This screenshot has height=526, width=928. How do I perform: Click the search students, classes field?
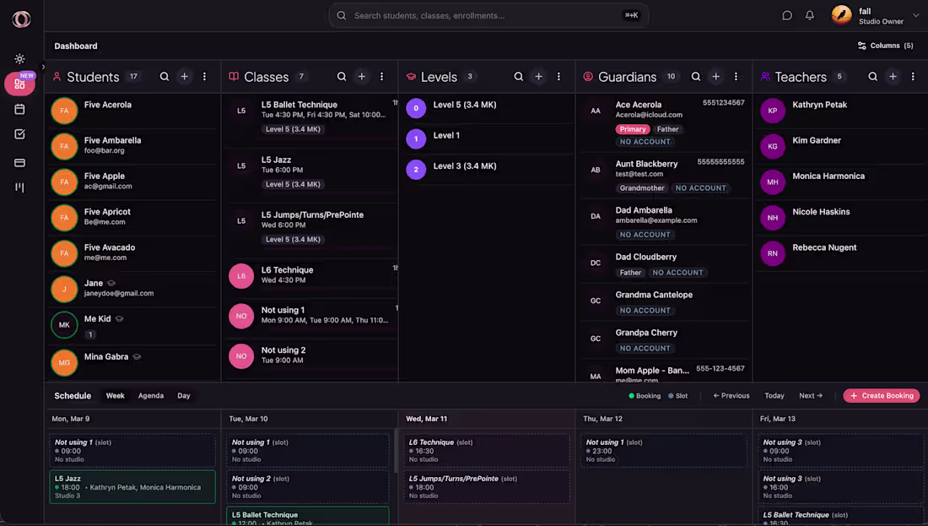[488, 15]
